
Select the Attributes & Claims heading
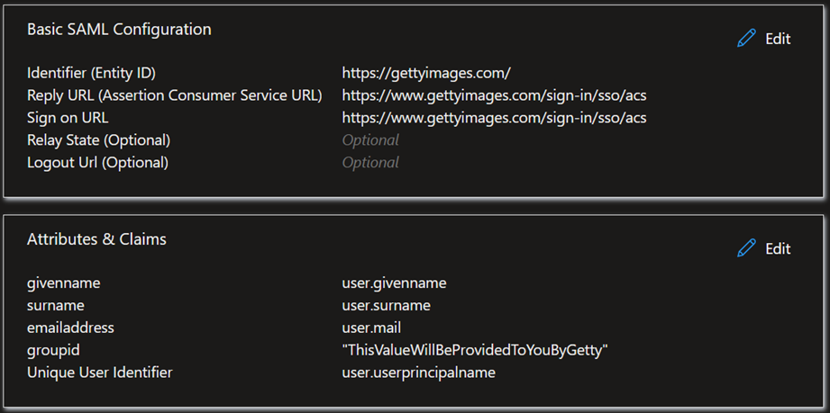tap(96, 239)
